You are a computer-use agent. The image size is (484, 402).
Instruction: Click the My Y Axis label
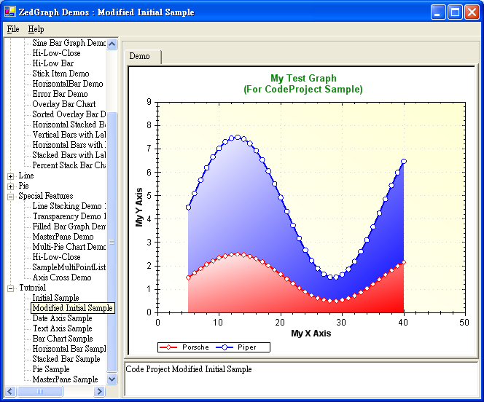(x=139, y=207)
